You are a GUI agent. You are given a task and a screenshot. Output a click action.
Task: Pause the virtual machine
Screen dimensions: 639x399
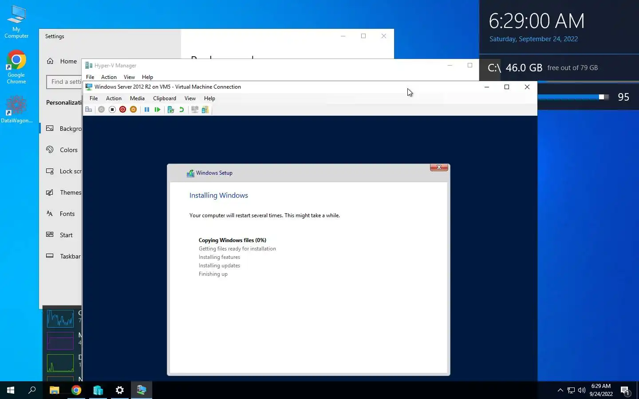point(147,110)
